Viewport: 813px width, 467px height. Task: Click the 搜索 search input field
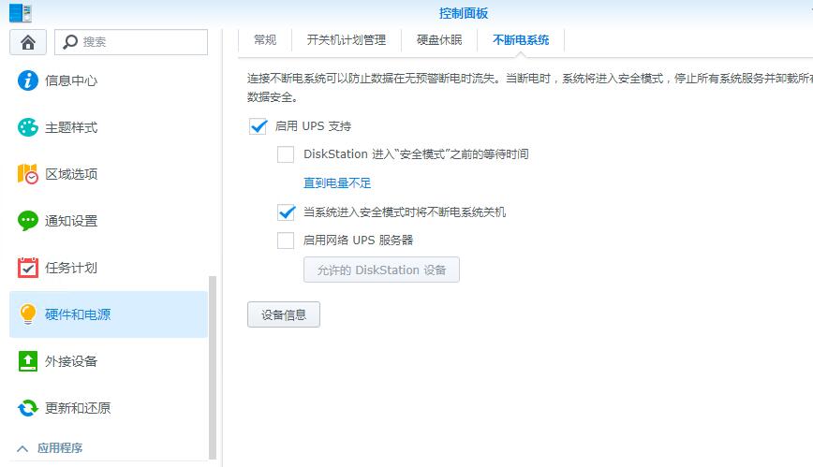(131, 42)
